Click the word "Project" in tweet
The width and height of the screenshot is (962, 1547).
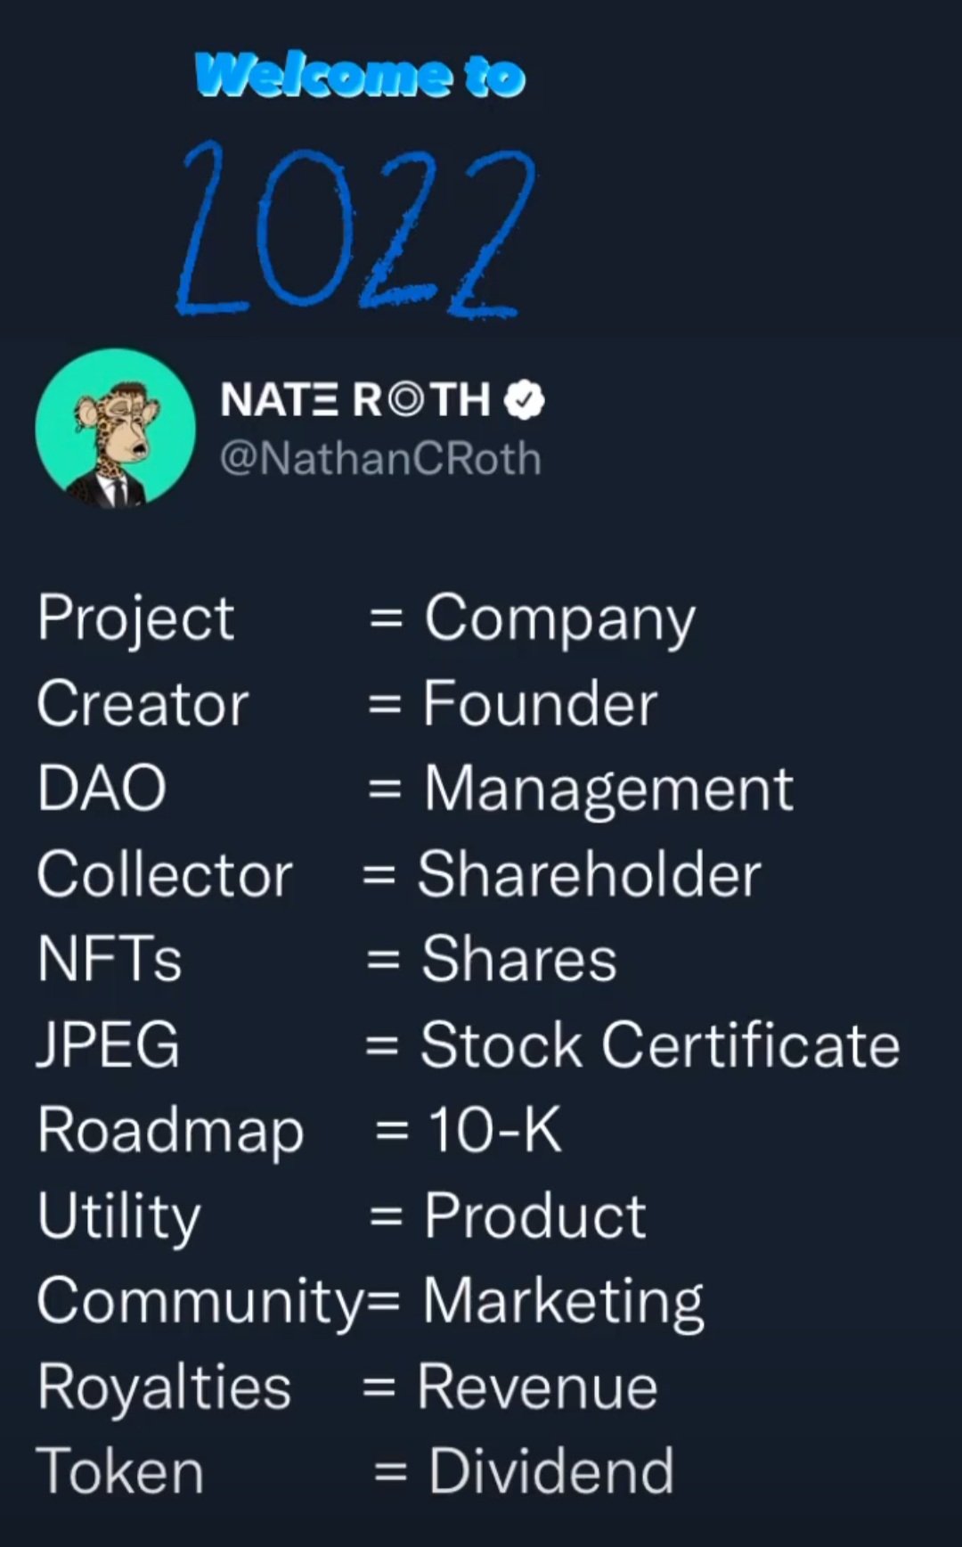pos(135,618)
